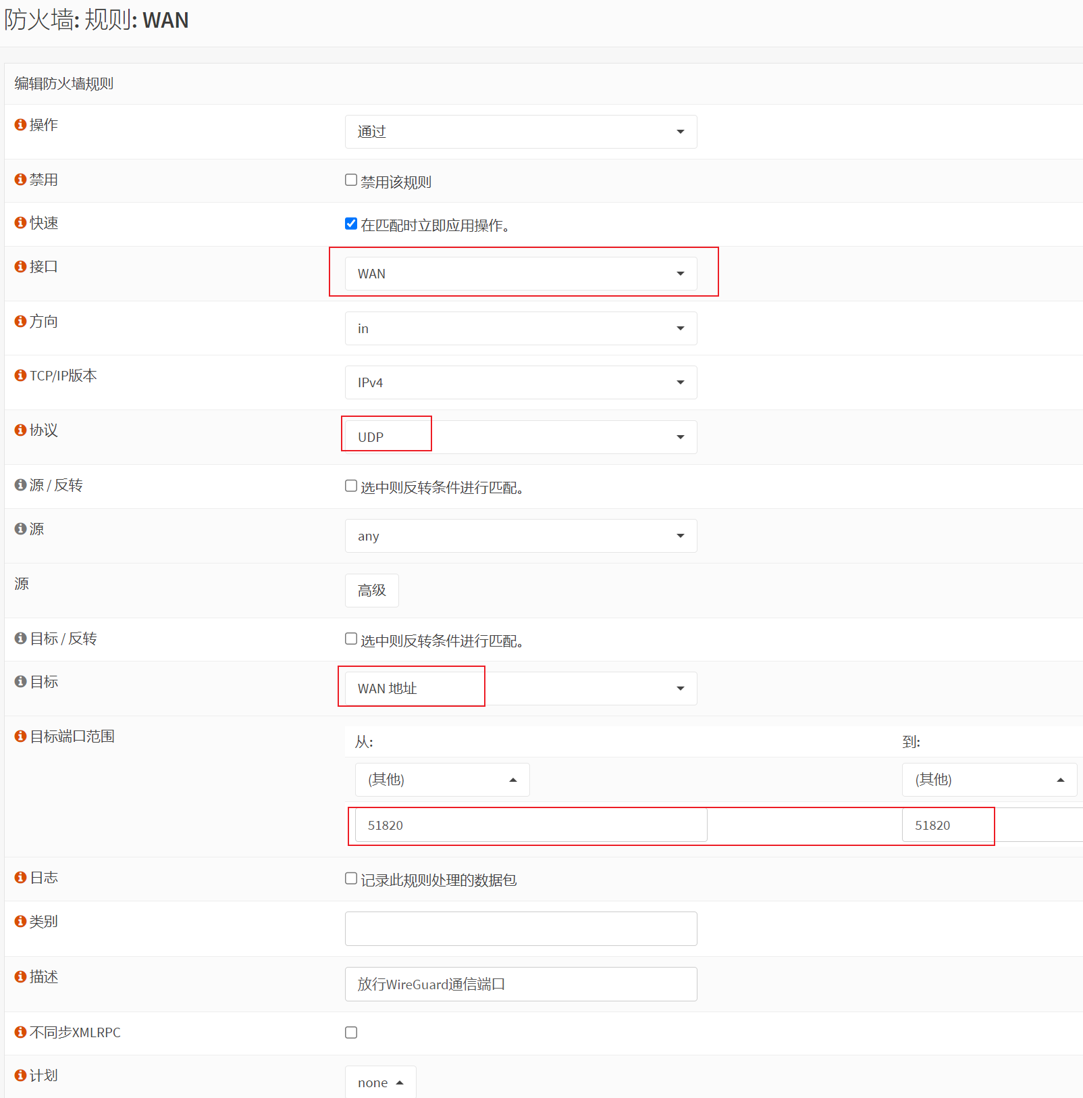Show help via info icon beside 接口

pos(20,267)
